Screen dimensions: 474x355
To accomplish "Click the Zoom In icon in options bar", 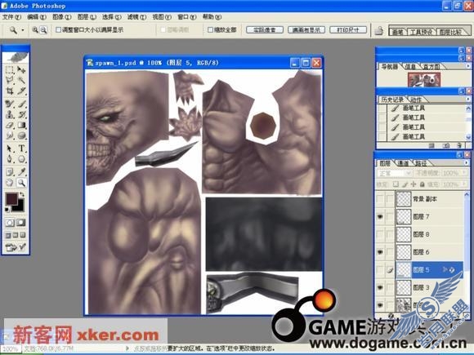I will click(35, 29).
